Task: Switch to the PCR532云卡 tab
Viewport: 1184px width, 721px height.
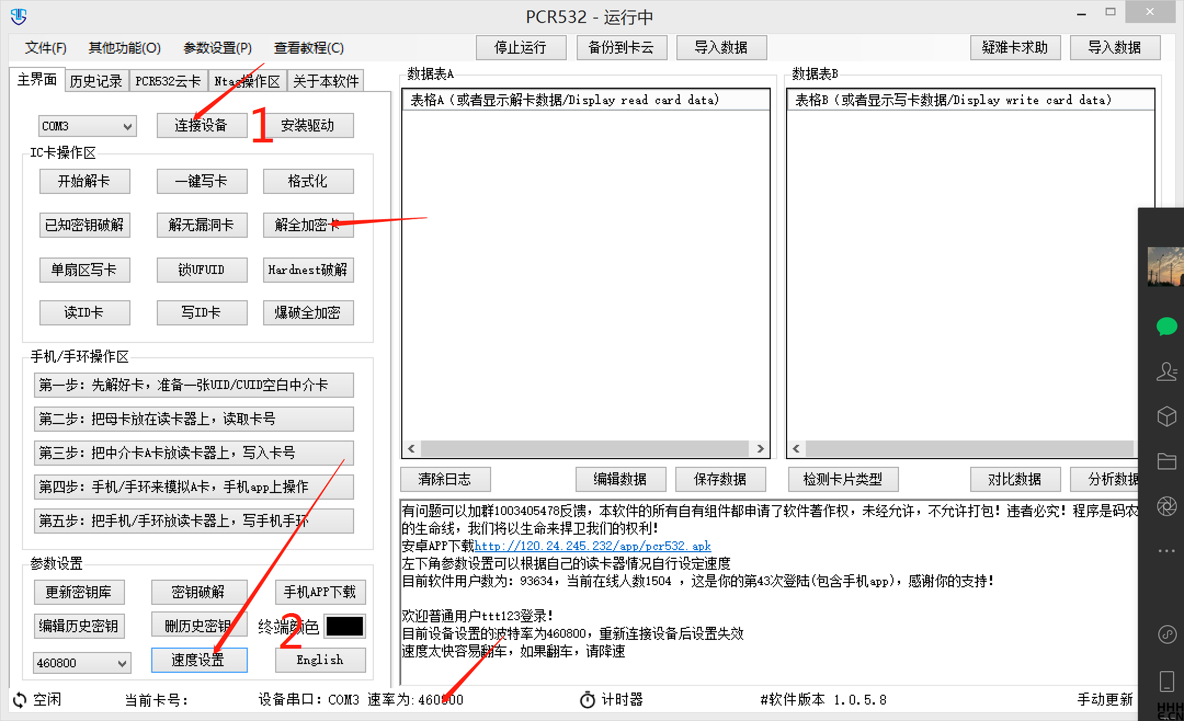Action: pos(168,80)
